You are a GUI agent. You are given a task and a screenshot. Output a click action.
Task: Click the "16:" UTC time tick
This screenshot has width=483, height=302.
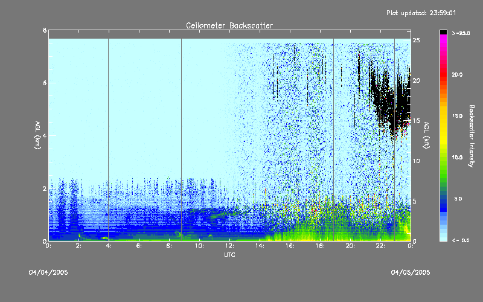click(290, 246)
